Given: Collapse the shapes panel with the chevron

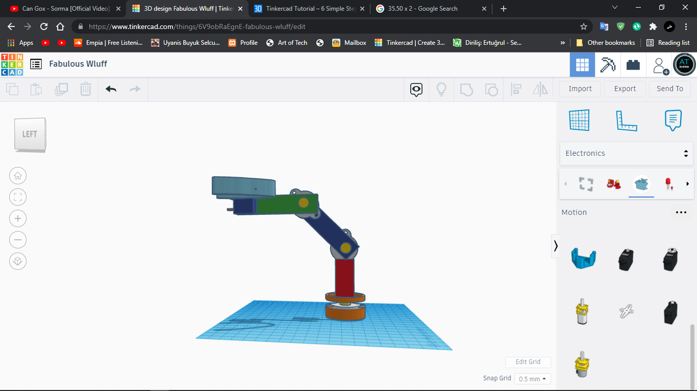Looking at the screenshot, I should [556, 246].
